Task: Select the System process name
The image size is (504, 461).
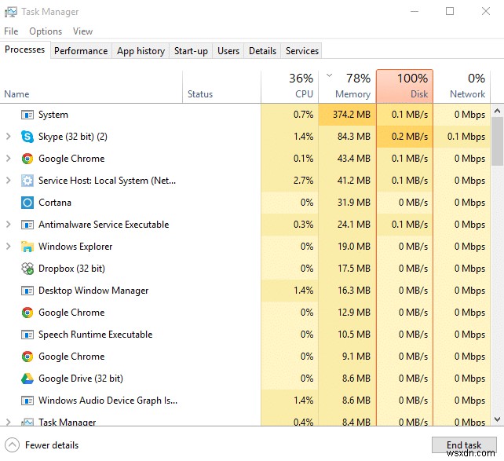Action: pos(53,115)
